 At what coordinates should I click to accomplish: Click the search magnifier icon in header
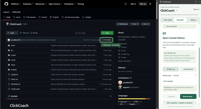[x=126, y=4]
